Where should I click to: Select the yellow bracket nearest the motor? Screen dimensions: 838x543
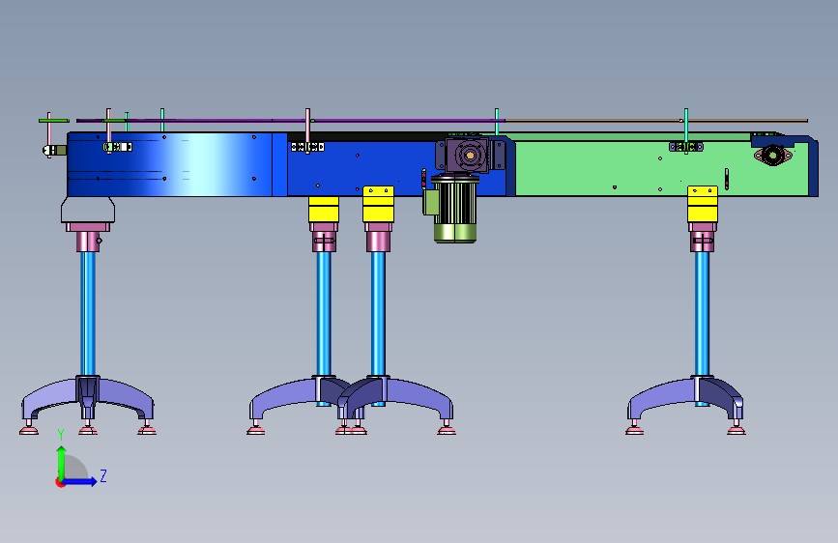[x=378, y=204]
